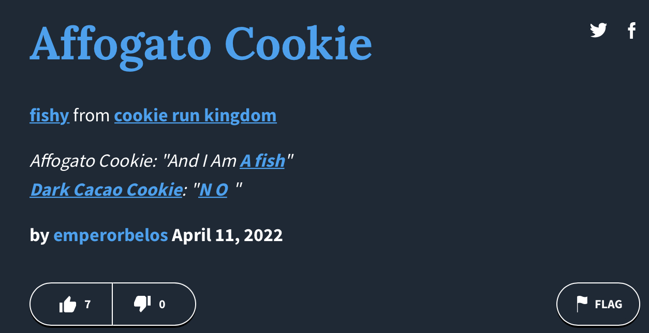649x333 pixels.
Task: Share the definition on Facebook
Action: coord(631,30)
